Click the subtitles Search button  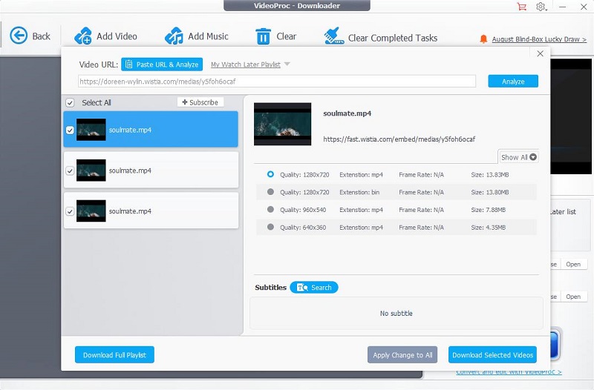click(x=314, y=288)
